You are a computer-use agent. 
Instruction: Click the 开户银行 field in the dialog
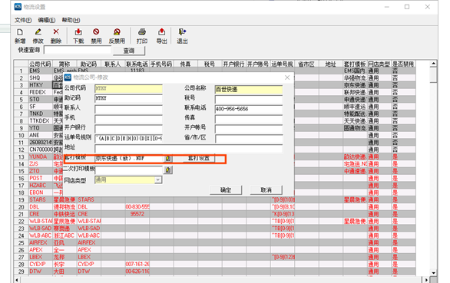(x=128, y=129)
